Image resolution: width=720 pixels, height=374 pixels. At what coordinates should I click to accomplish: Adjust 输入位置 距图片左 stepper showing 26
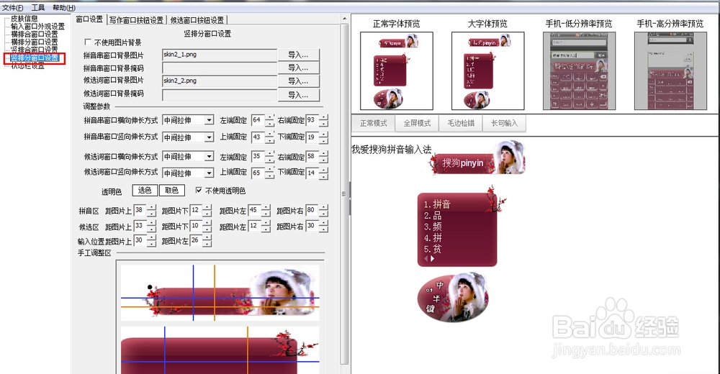(x=207, y=241)
